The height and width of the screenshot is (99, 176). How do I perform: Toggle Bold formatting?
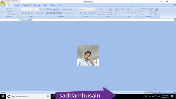tap(22, 13)
